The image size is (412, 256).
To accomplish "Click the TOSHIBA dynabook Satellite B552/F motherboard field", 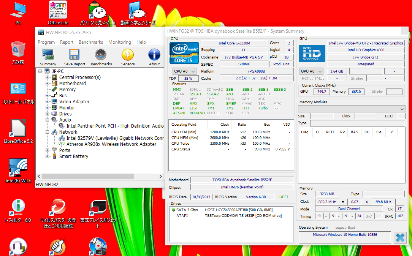I will tap(242, 180).
